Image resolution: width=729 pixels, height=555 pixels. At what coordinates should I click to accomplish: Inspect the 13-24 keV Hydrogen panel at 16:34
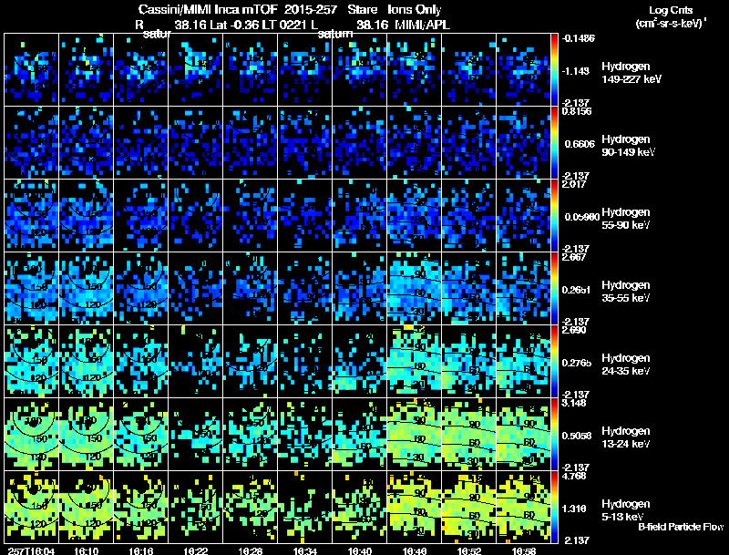tap(305, 435)
